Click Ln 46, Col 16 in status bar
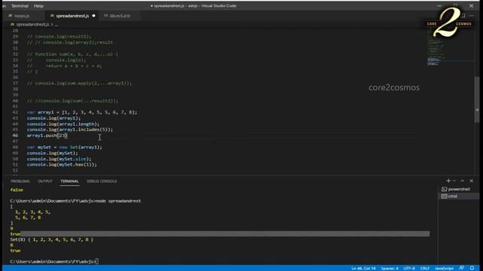Viewport: 483px width, 271px height. [364, 268]
